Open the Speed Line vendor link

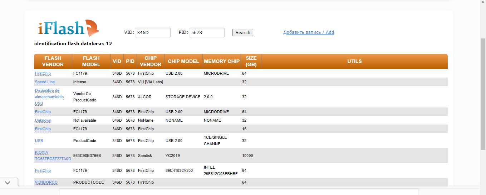pyautogui.click(x=45, y=82)
